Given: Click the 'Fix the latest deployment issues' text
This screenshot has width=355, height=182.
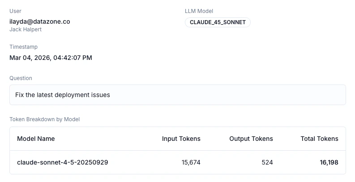Looking at the screenshot, I should [62, 95].
